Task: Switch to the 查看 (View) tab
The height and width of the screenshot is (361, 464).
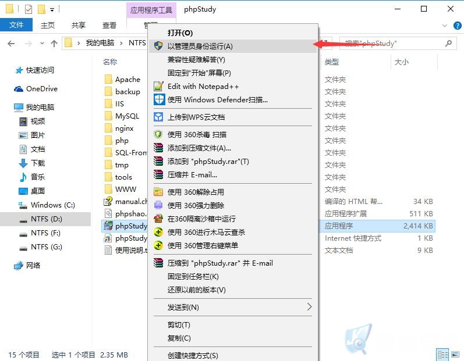Action: point(109,25)
